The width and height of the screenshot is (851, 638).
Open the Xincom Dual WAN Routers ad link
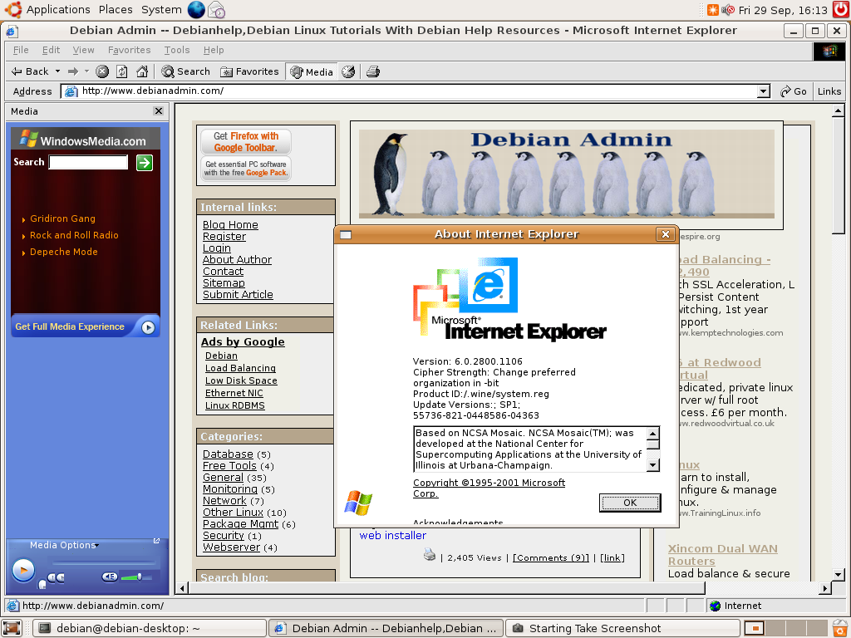[x=722, y=555]
